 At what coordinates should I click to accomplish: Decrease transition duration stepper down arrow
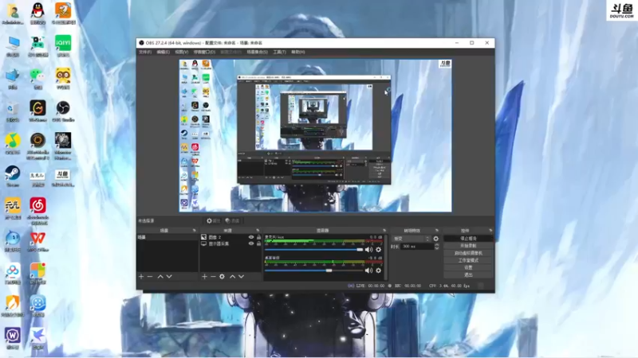436,248
